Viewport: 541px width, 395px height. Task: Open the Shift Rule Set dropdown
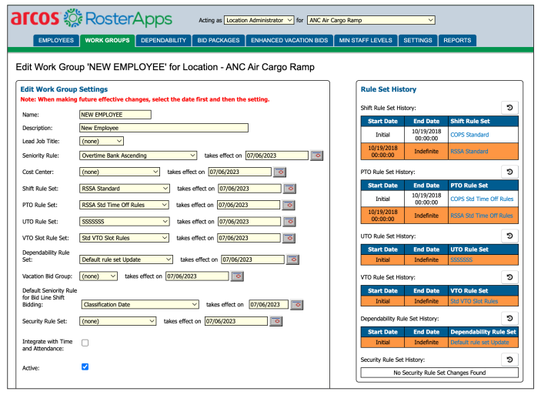(125, 189)
